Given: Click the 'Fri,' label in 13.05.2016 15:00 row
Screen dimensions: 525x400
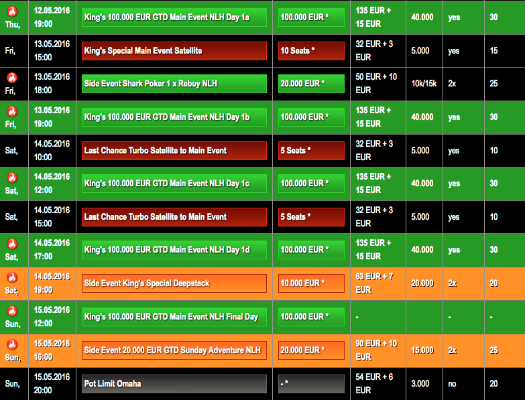Looking at the screenshot, I should point(10,50).
